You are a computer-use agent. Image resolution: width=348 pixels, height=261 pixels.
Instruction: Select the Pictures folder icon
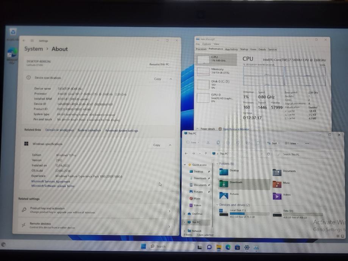point(224,196)
